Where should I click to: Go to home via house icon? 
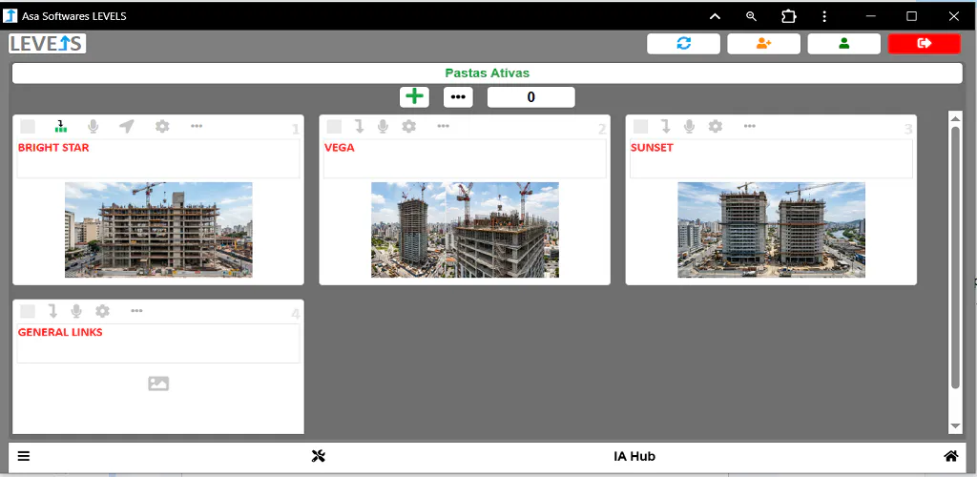(x=951, y=456)
